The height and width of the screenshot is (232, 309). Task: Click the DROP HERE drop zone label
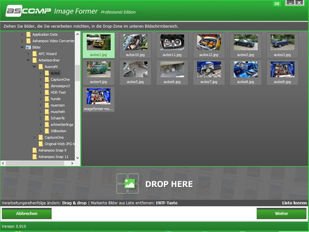click(x=169, y=184)
